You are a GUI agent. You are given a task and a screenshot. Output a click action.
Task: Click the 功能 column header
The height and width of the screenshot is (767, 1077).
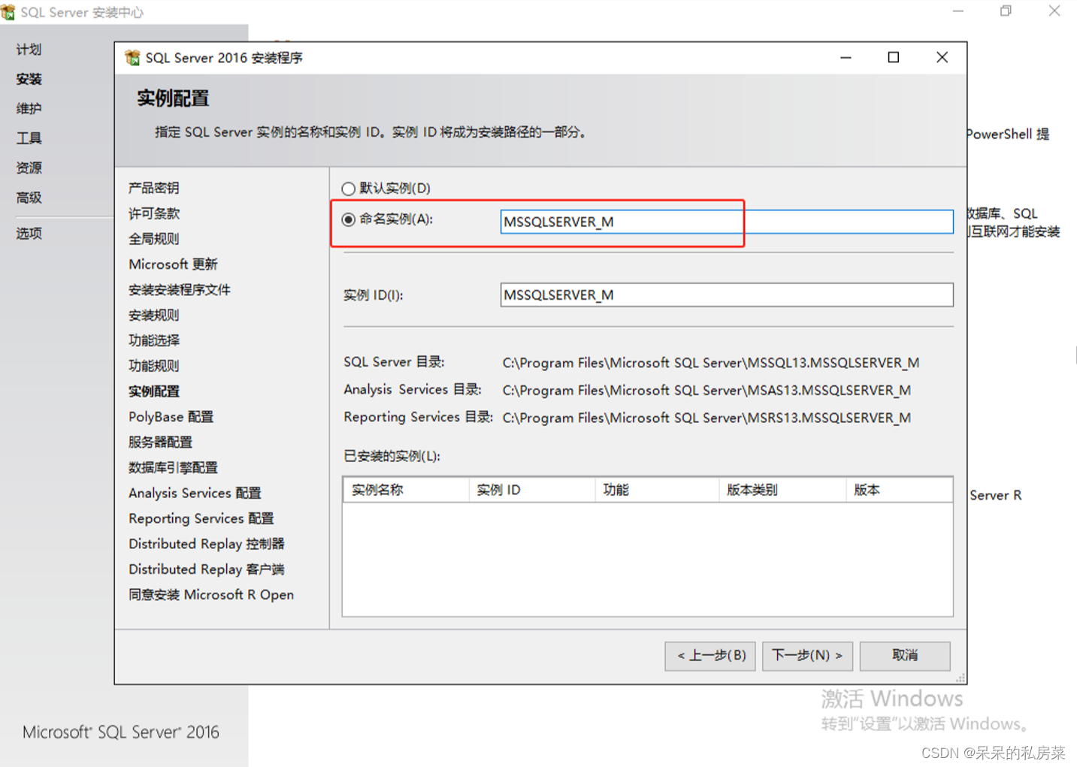pos(657,490)
